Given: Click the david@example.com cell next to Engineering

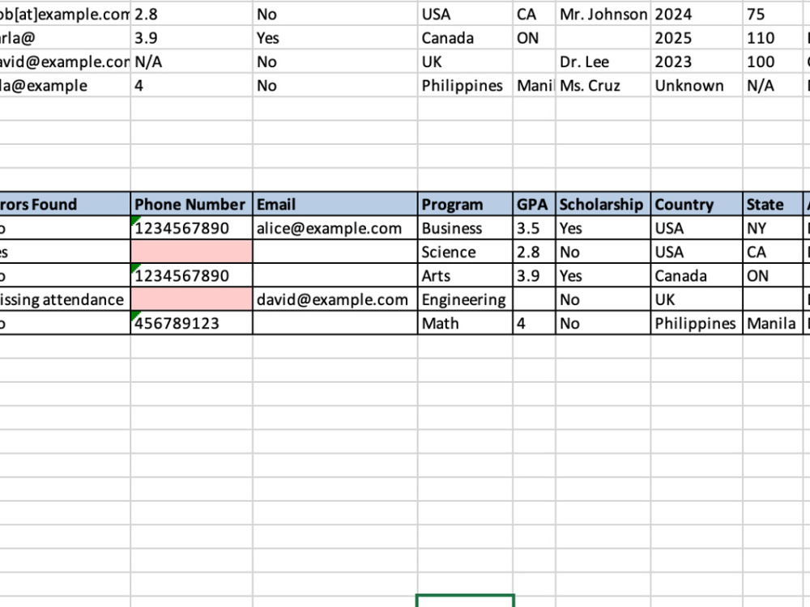Looking at the screenshot, I should pos(335,299).
